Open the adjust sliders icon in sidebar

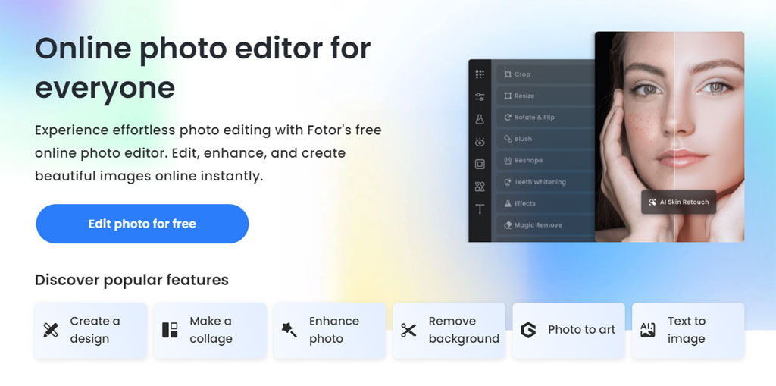point(480,96)
